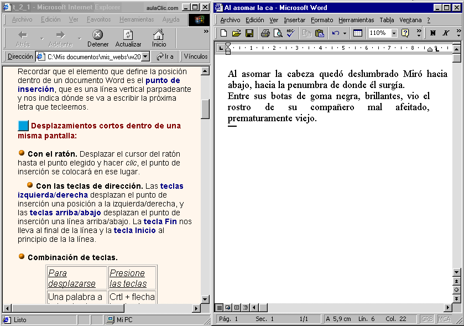Expand the Adelante forward history dropdown
This screenshot has height=326, width=464.
pyautogui.click(x=79, y=39)
